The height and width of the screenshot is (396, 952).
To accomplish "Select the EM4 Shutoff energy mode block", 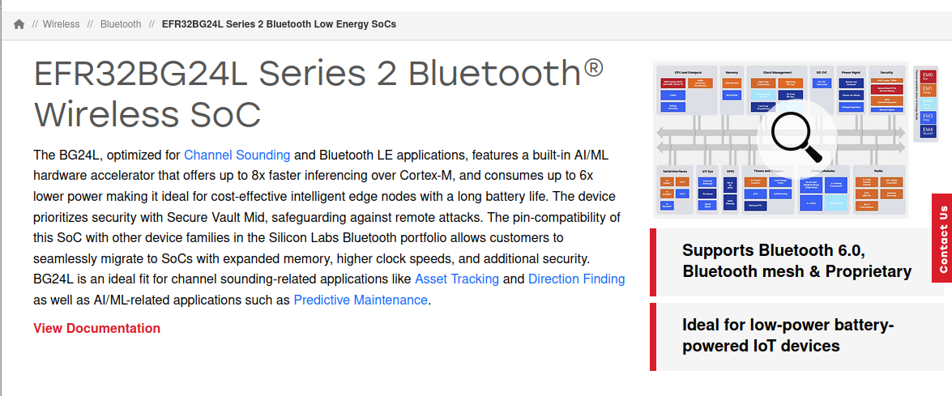I will click(x=928, y=132).
